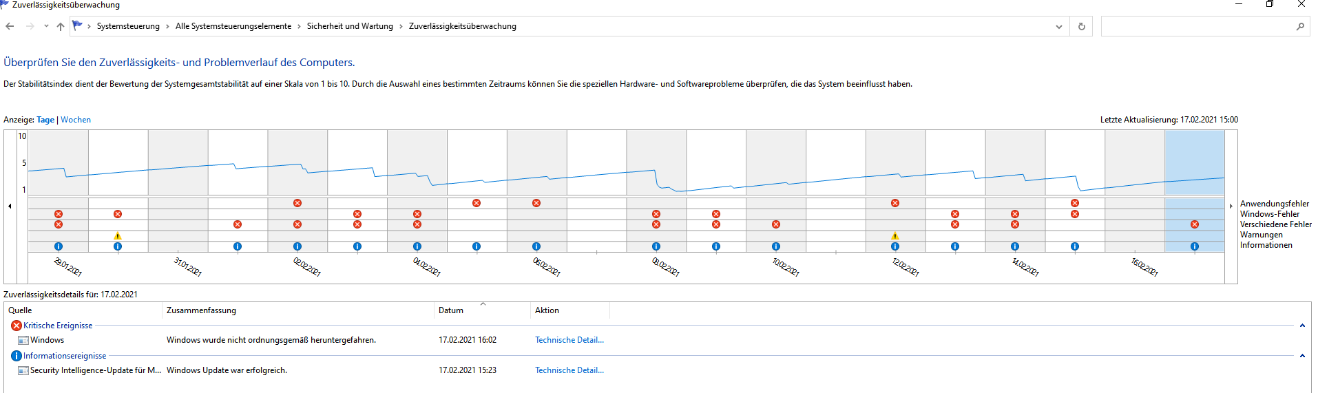Expand chevron after Sicherheit und Wartung breadcrumb
The width and height of the screenshot is (1318, 393).
(401, 26)
